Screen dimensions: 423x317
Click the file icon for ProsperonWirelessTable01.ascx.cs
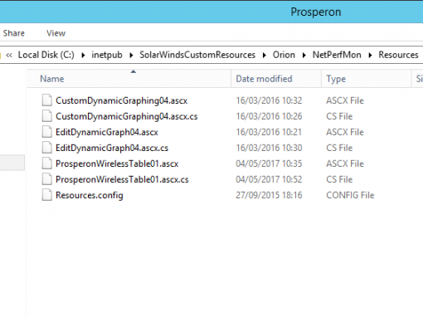pyautogui.click(x=46, y=179)
